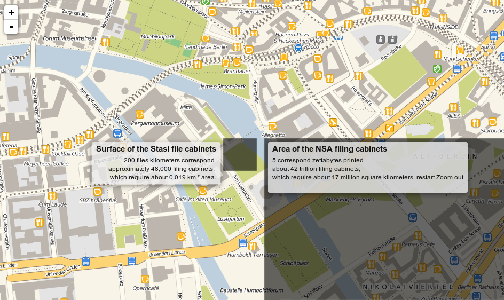Select the SBZ Krähenfuß cafe icon
The image size is (504, 300).
coord(98,192)
